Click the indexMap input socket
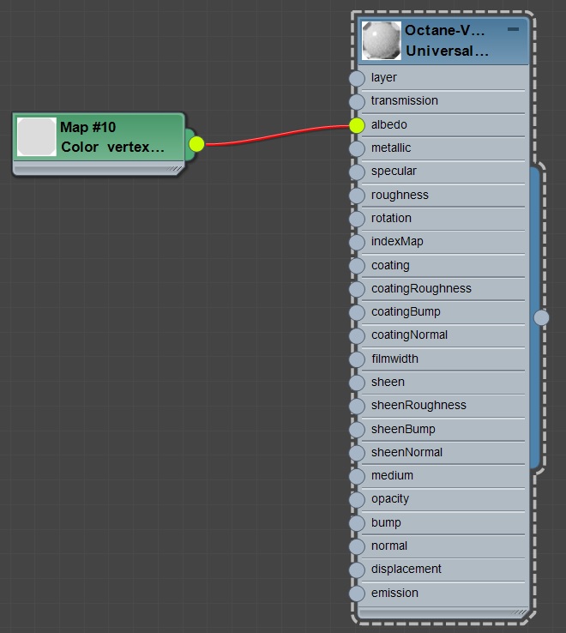Viewport: 566px width, 633px height. [357, 242]
